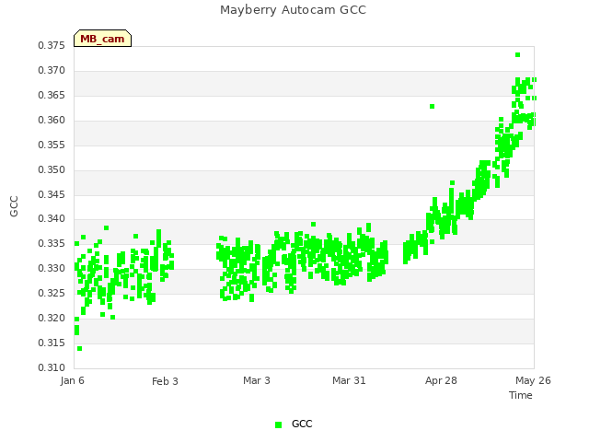Select the Feb 3 x-axis label
The height and width of the screenshot is (442, 589).
tap(165, 381)
